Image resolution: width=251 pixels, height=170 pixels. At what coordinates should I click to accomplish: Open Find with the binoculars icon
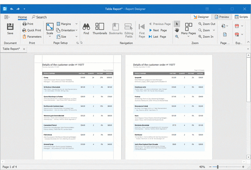pos(86,29)
